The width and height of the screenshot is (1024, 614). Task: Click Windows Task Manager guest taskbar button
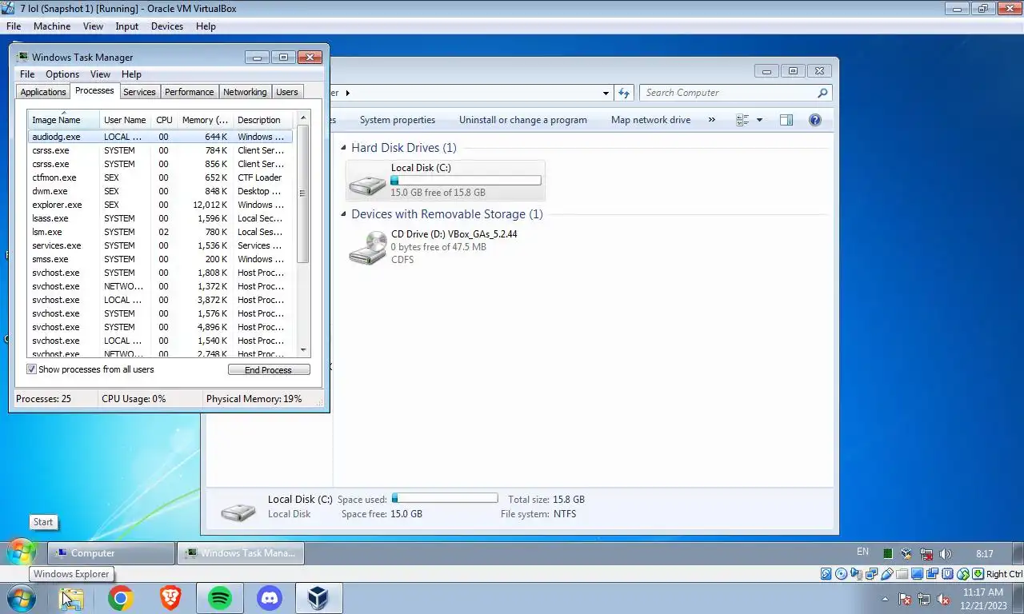[x=241, y=553]
